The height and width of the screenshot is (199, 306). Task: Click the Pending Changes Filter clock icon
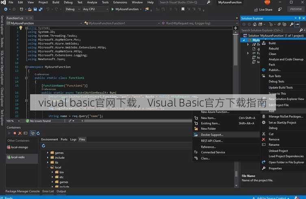(271, 24)
